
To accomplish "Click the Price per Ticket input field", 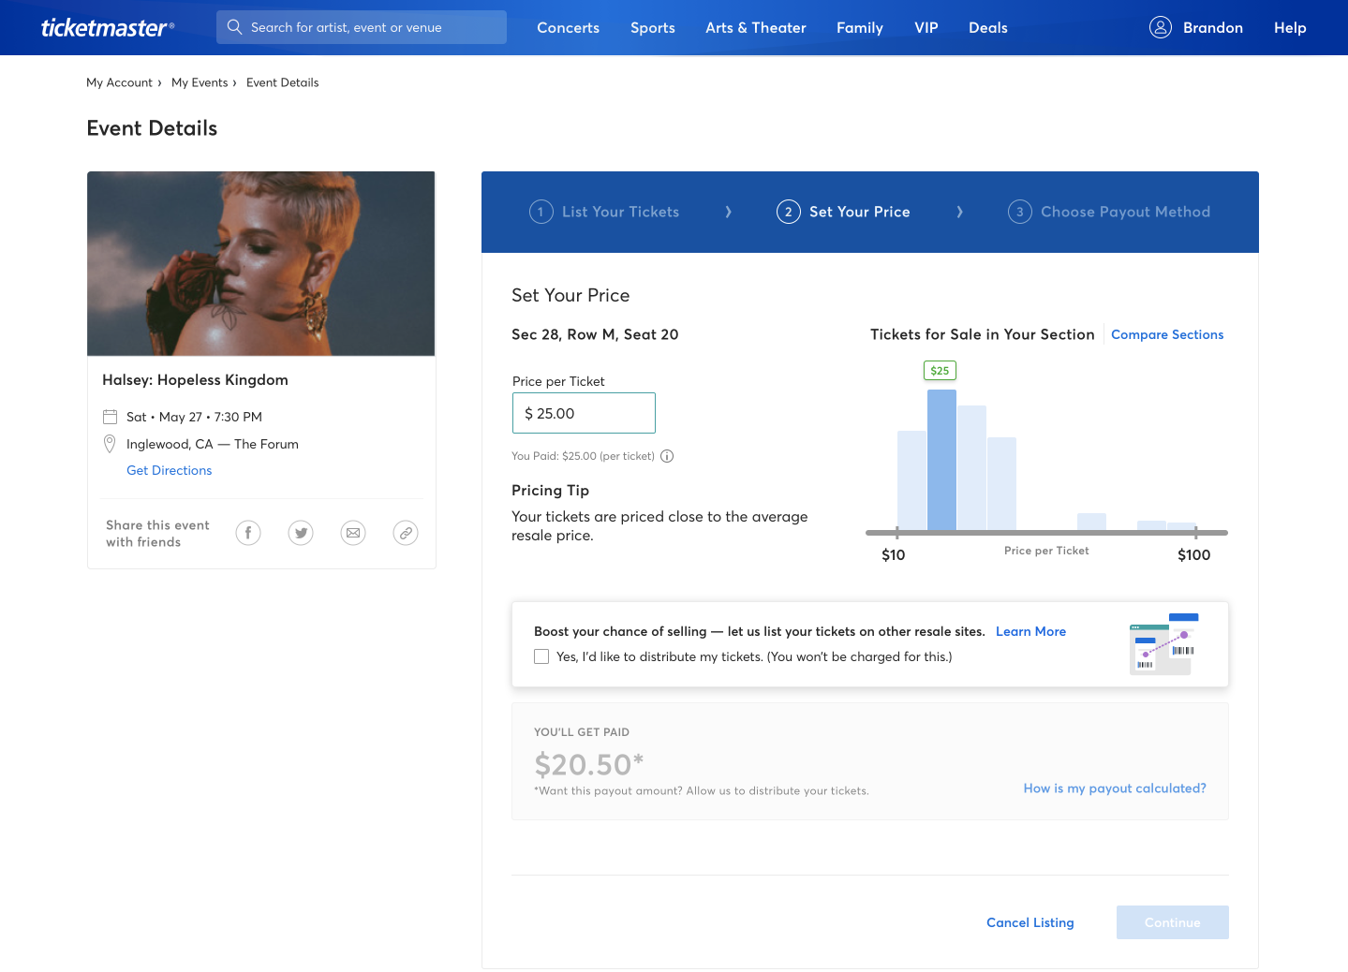I will pyautogui.click(x=584, y=413).
